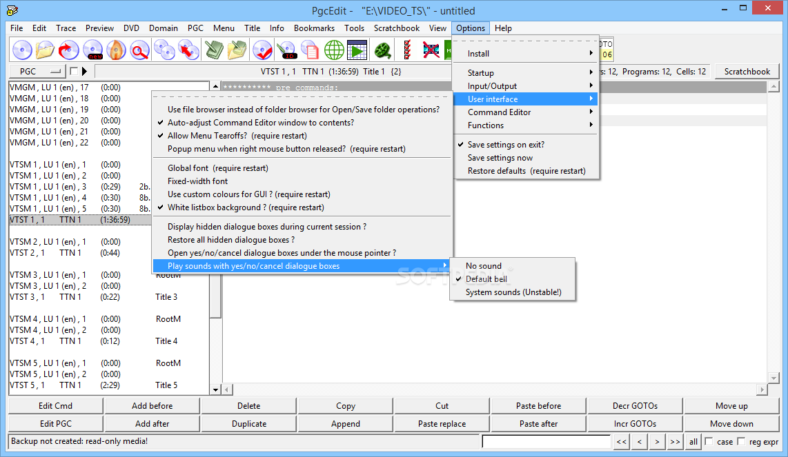Click the green globe icon
The height and width of the screenshot is (457, 788).
tap(334, 50)
